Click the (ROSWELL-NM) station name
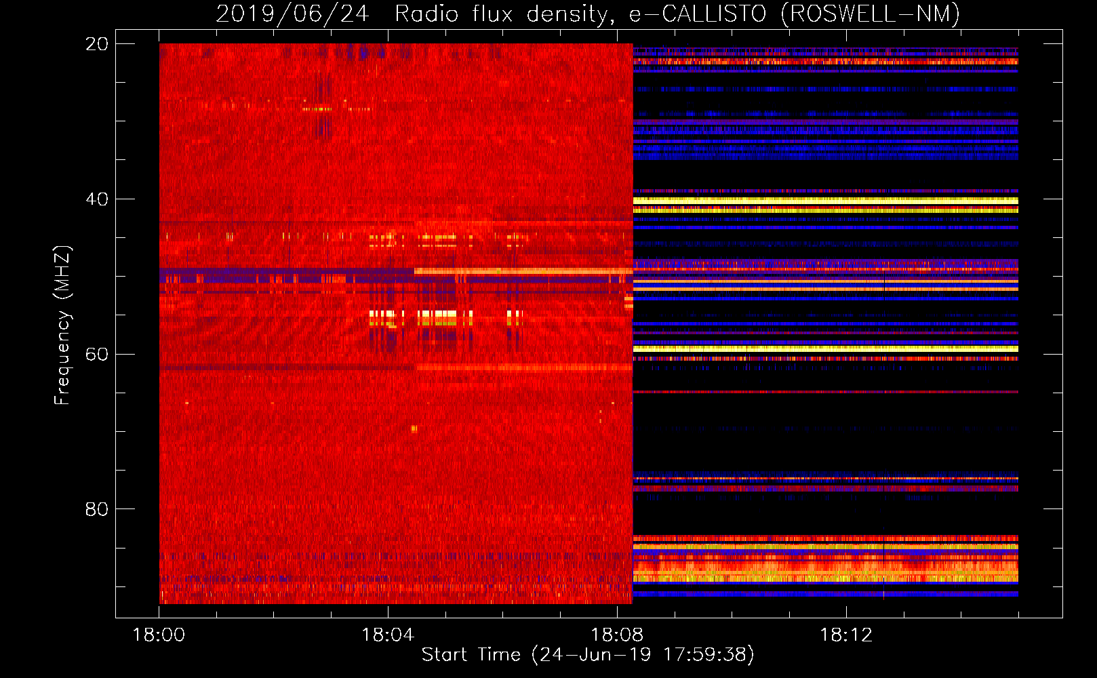 click(870, 14)
